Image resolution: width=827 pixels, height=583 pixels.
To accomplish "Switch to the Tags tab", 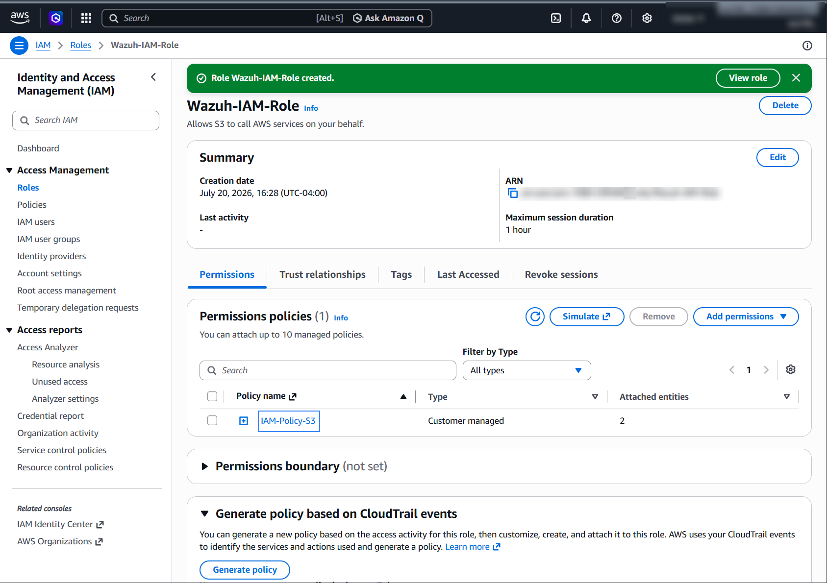I will point(401,275).
